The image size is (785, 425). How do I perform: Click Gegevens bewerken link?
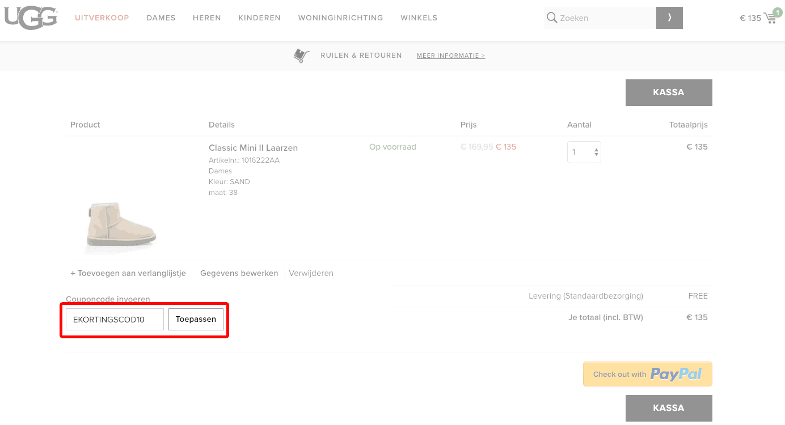[239, 273]
